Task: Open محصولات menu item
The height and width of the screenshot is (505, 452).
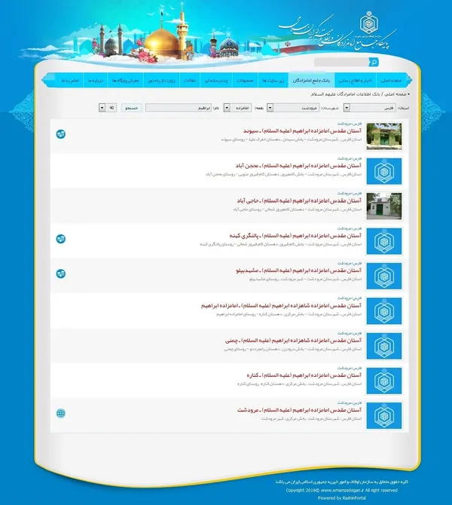Action: pyautogui.click(x=245, y=81)
